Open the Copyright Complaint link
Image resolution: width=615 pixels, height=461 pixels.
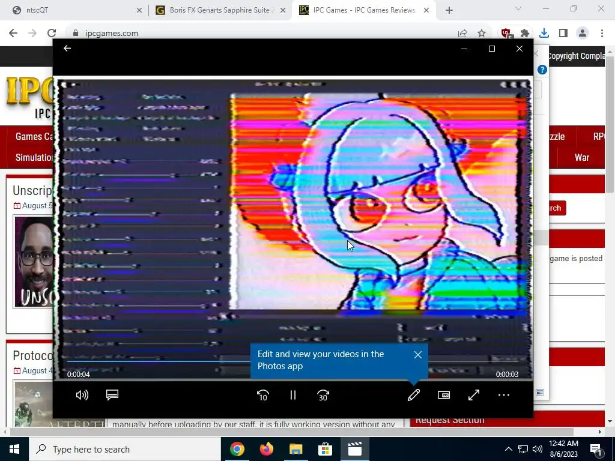tap(576, 56)
